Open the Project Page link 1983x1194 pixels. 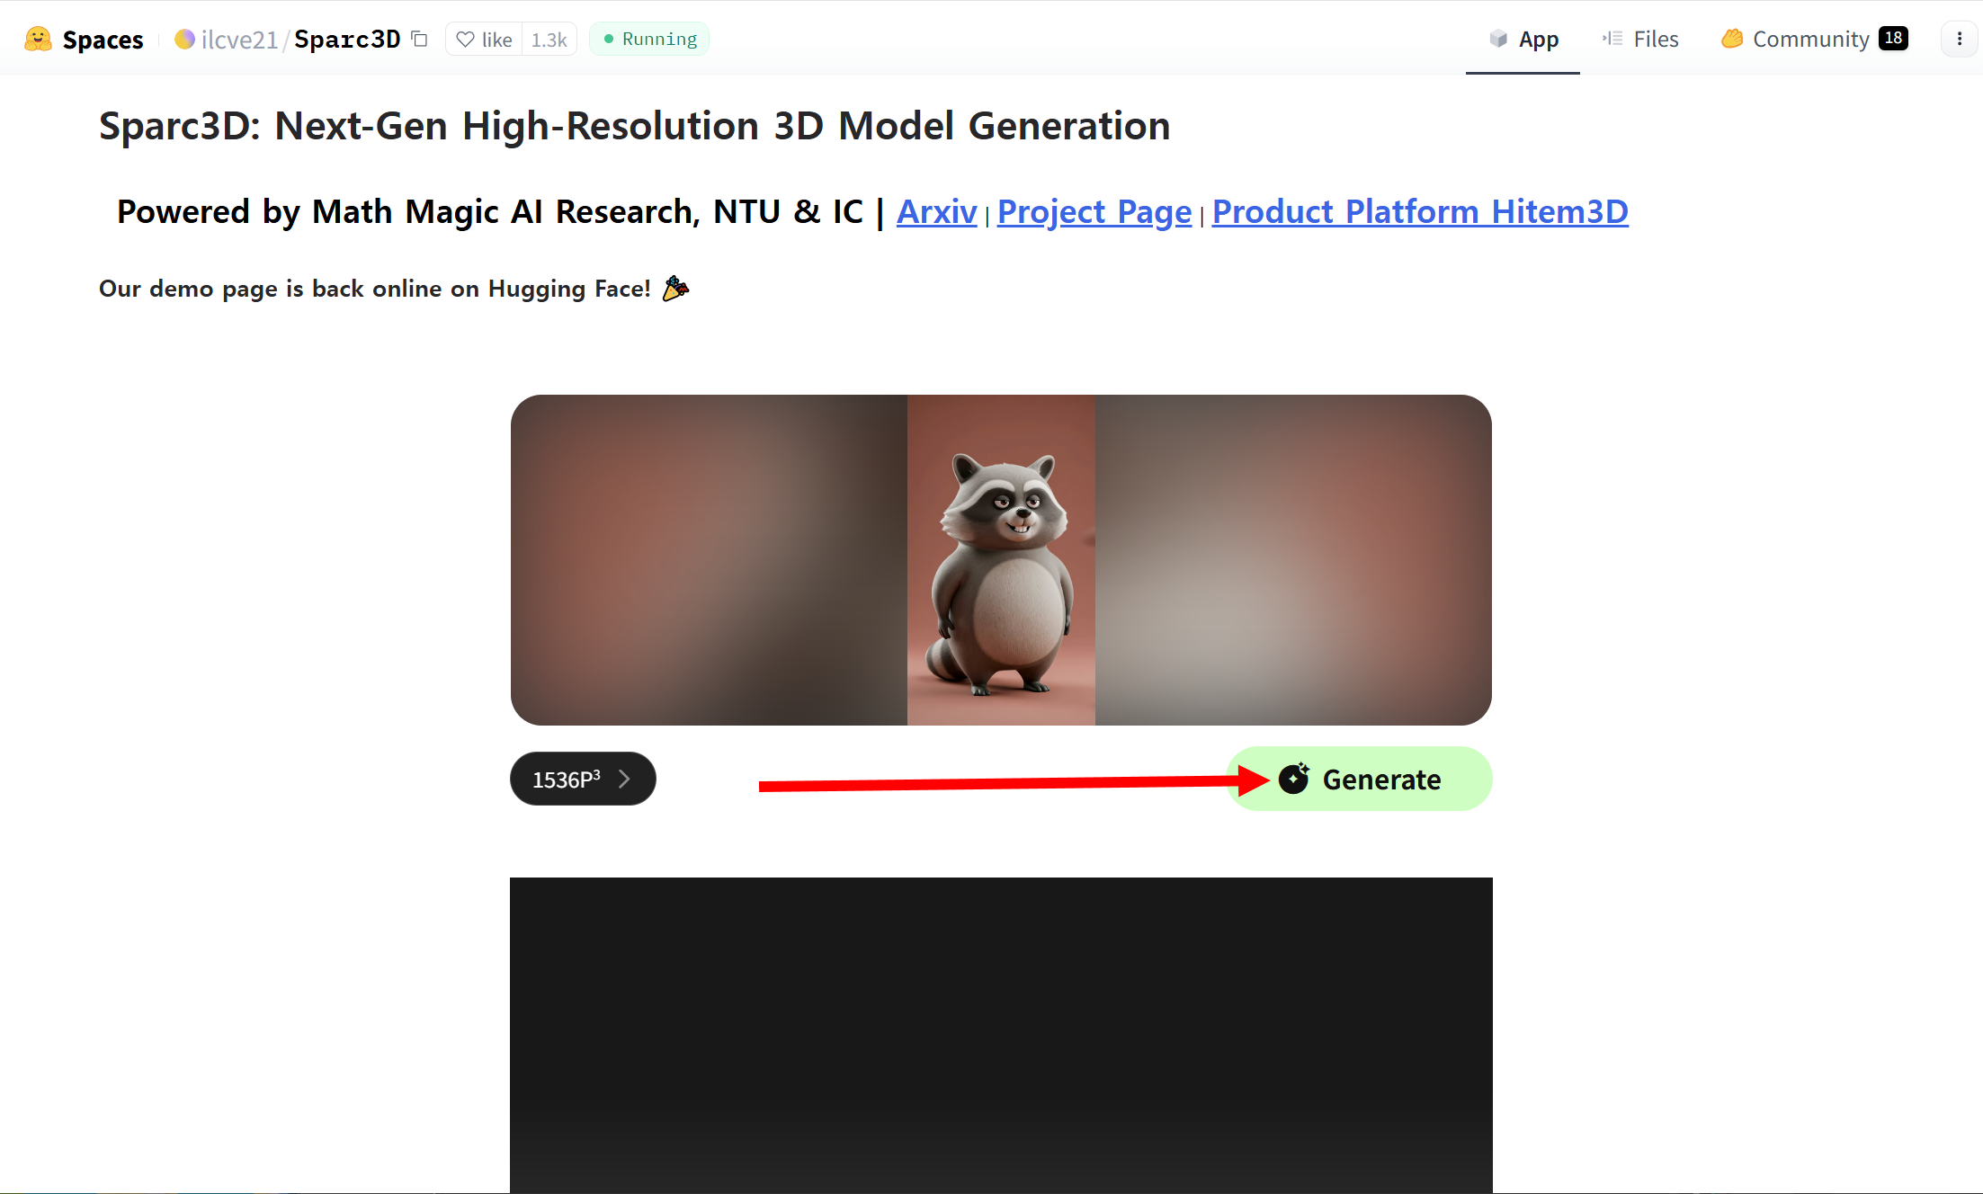click(1094, 211)
